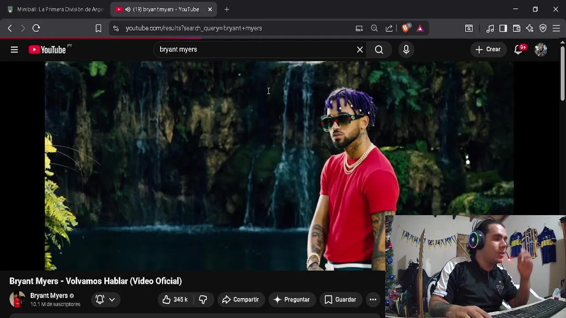Share the video via Compartir
Viewport: 566px width, 318px height.
pos(241,299)
